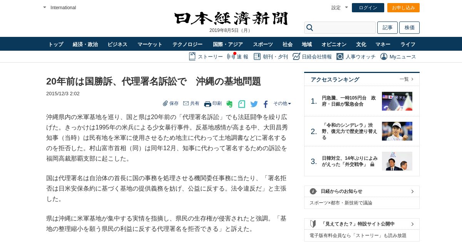Click info icon beside 日経からのお知らせ
This screenshot has height=242, width=462.
coord(313,191)
